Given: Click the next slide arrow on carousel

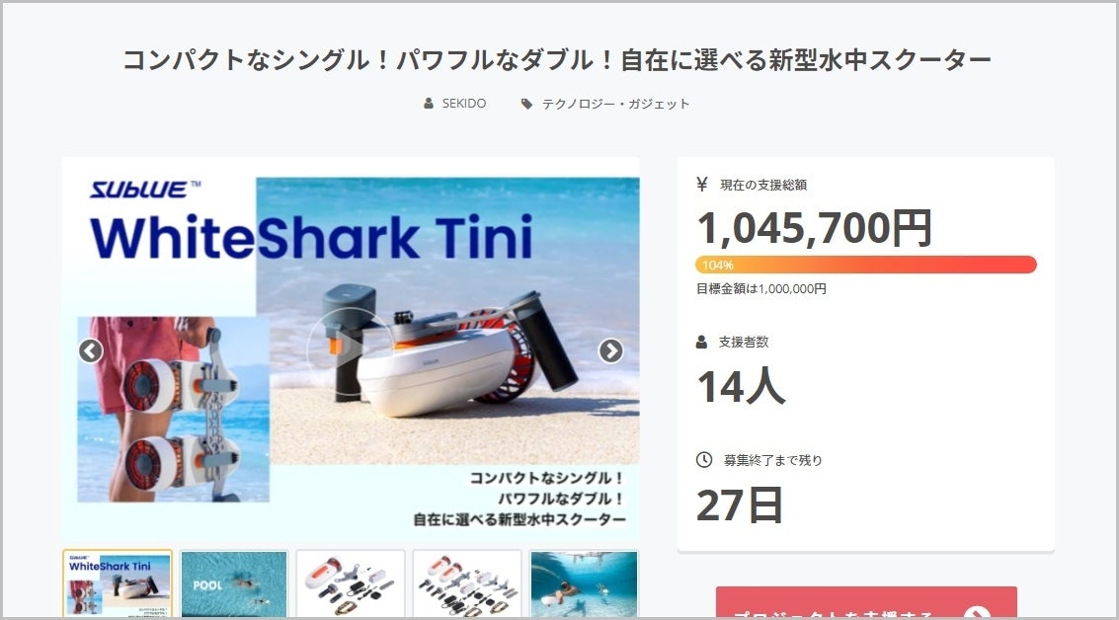Looking at the screenshot, I should click(x=611, y=351).
